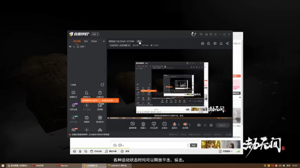Screen dimensions: 300x168
Task: Switch to the second scene tab
Action: pyautogui.click(x=86, y=41)
